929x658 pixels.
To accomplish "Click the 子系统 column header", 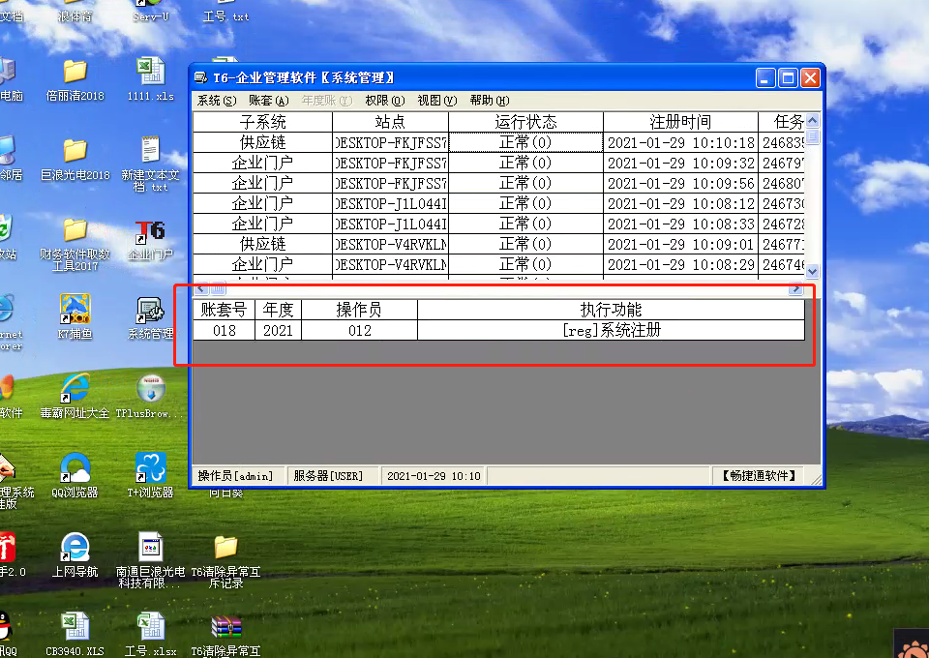I will [x=262, y=122].
